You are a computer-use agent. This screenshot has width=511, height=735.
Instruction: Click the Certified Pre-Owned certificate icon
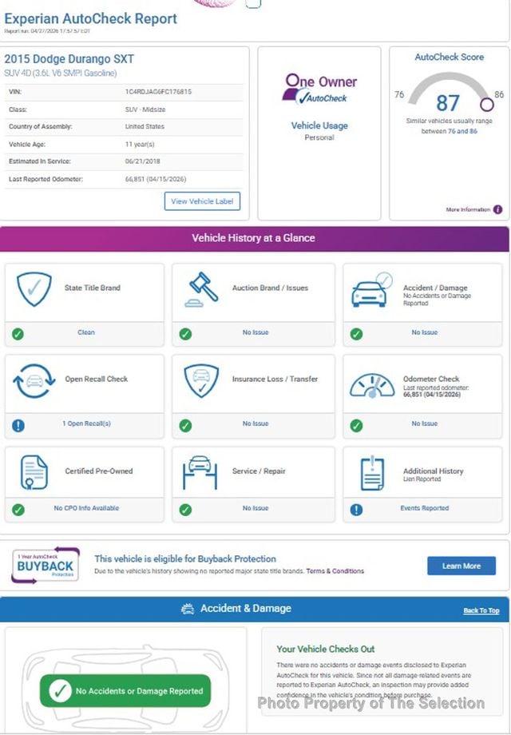(34, 472)
